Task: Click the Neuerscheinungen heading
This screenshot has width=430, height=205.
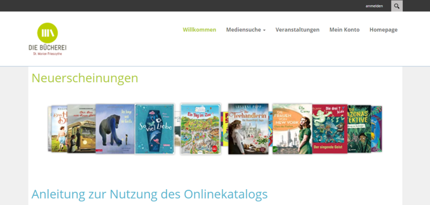Action: pyautogui.click(x=85, y=78)
